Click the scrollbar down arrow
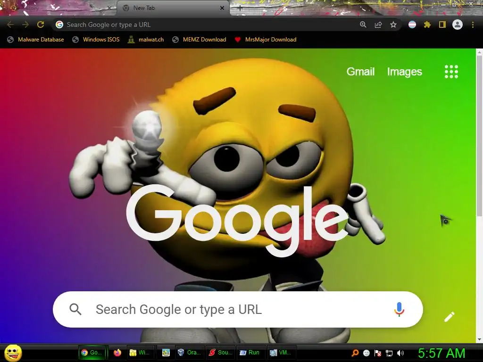 click(x=479, y=339)
